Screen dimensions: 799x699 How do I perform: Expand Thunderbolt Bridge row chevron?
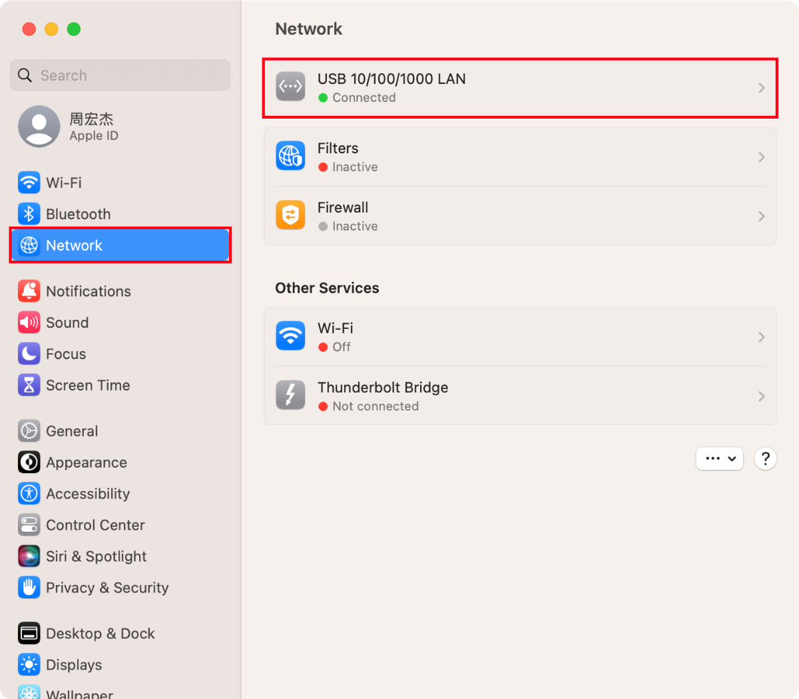[x=761, y=396]
